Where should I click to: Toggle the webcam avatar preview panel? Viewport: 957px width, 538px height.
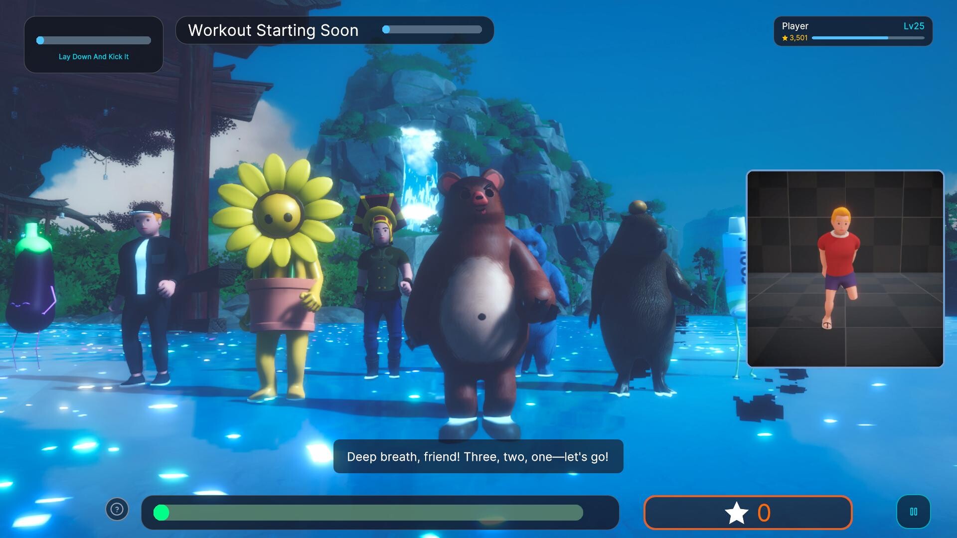(x=844, y=269)
